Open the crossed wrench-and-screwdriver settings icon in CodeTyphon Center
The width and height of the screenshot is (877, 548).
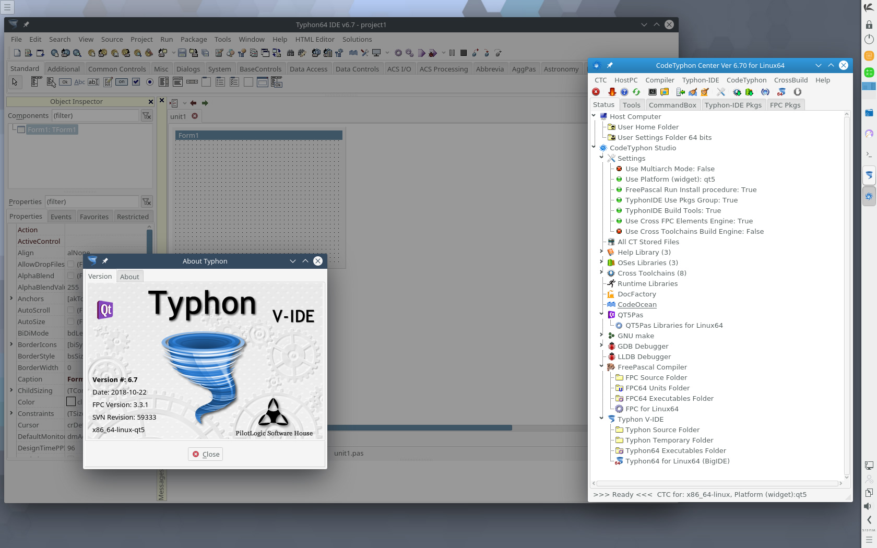(x=721, y=92)
